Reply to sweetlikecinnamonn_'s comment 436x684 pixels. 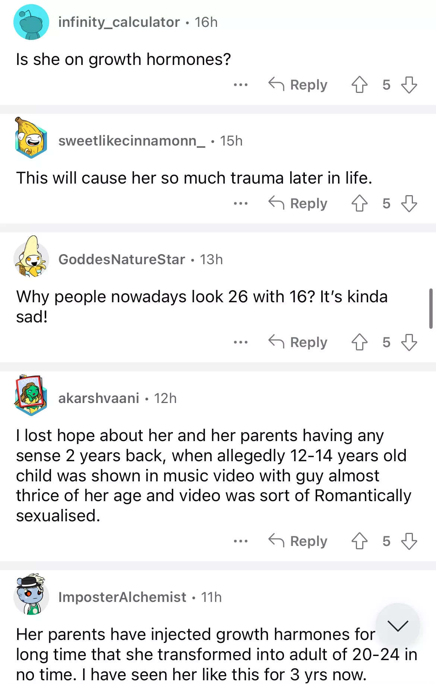(298, 203)
